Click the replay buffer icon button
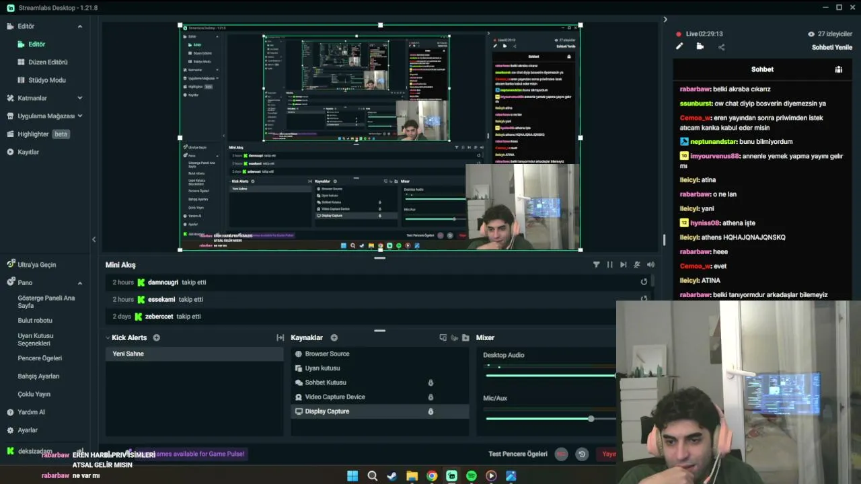Image resolution: width=861 pixels, height=484 pixels. coord(582,454)
